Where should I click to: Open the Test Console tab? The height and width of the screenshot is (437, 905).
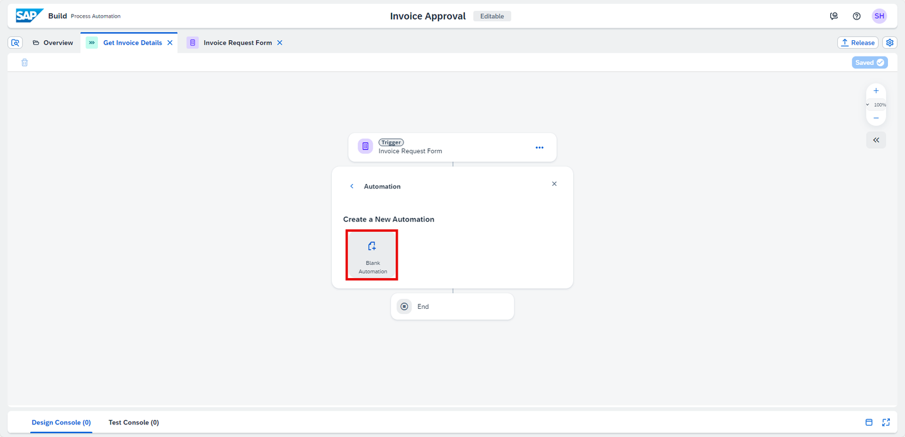pyautogui.click(x=134, y=423)
